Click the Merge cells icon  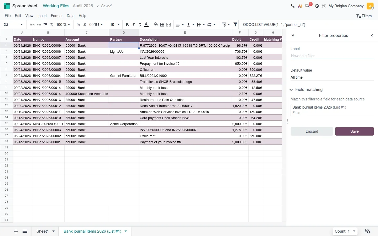pyautogui.click(x=169, y=25)
